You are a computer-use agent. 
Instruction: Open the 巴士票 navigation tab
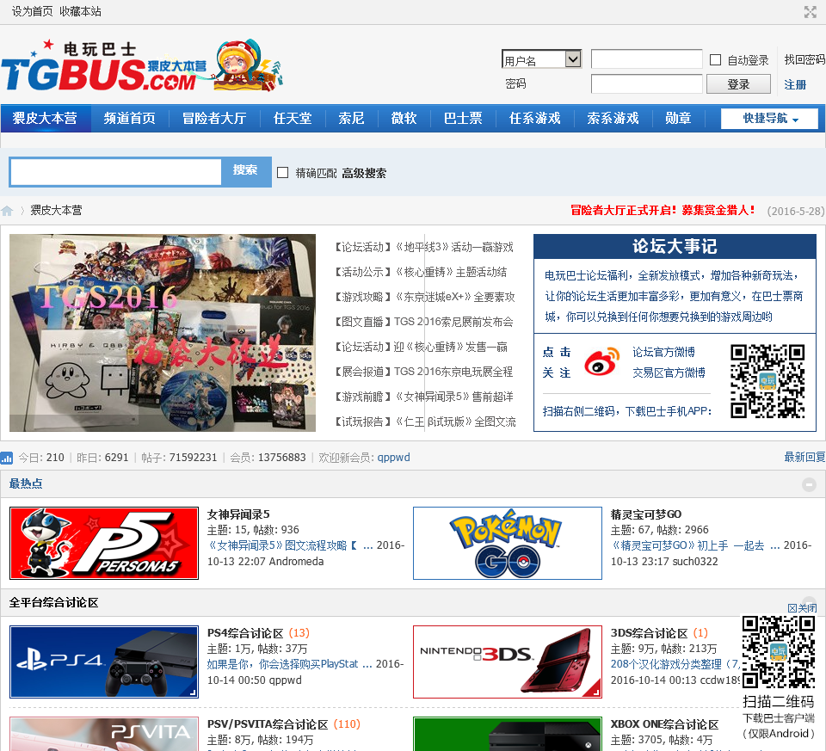click(463, 119)
